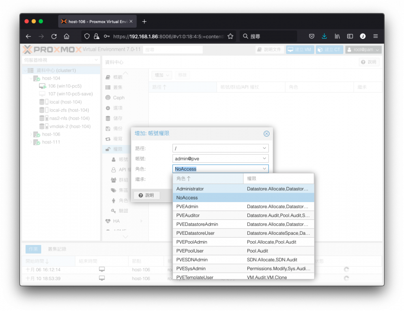The image size is (404, 312).
Task: Click the browser 搜尋 search box
Action: [x=268, y=36]
